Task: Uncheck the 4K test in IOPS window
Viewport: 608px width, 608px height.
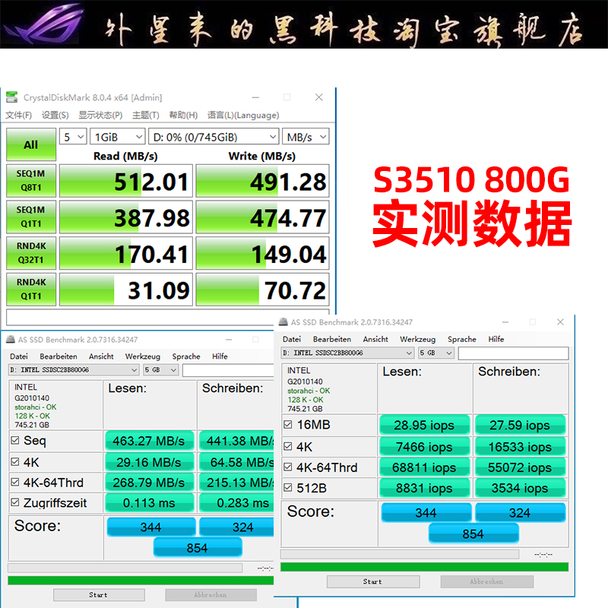Action: coord(288,446)
